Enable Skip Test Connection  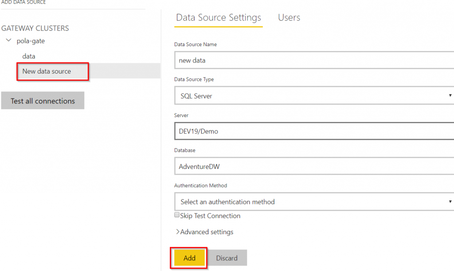pyautogui.click(x=177, y=215)
